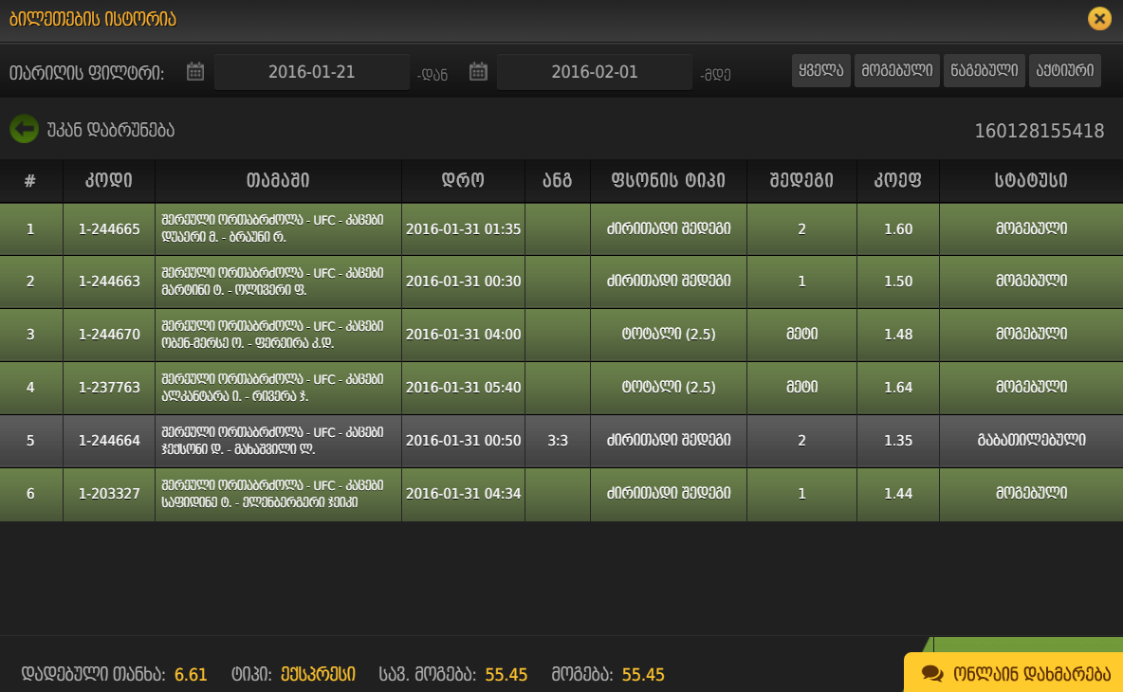The width and height of the screenshot is (1123, 692).
Task: Click game cell of row 1-203327
Action: (x=278, y=493)
